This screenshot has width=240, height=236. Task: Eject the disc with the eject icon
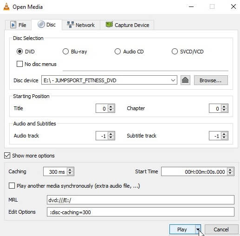point(185,80)
